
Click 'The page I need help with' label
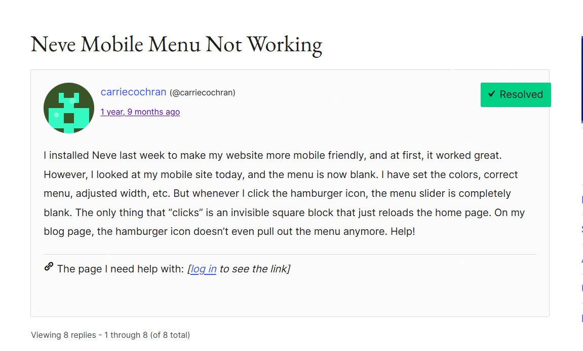120,269
